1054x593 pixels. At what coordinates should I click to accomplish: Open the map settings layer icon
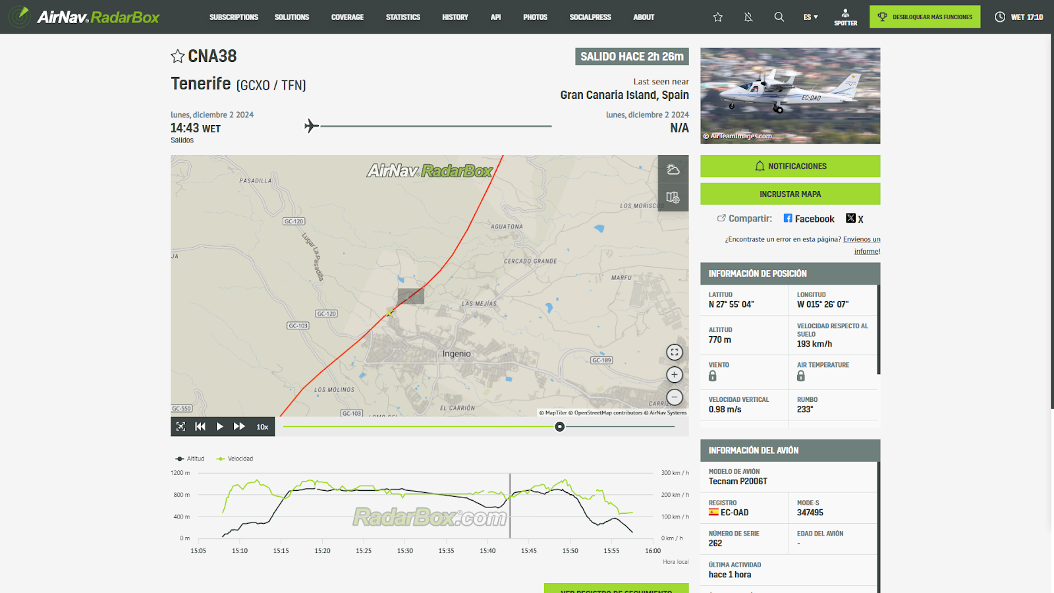[x=673, y=197]
